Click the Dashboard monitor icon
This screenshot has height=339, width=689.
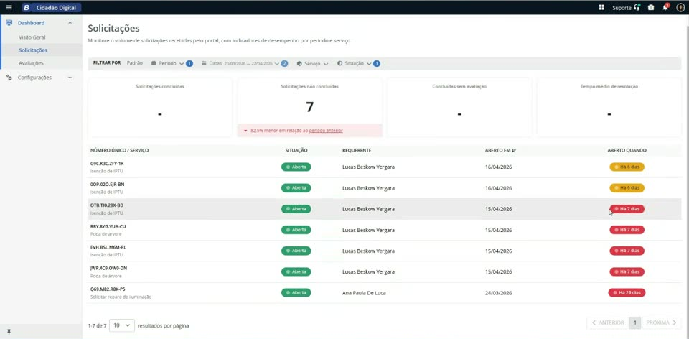(x=9, y=23)
